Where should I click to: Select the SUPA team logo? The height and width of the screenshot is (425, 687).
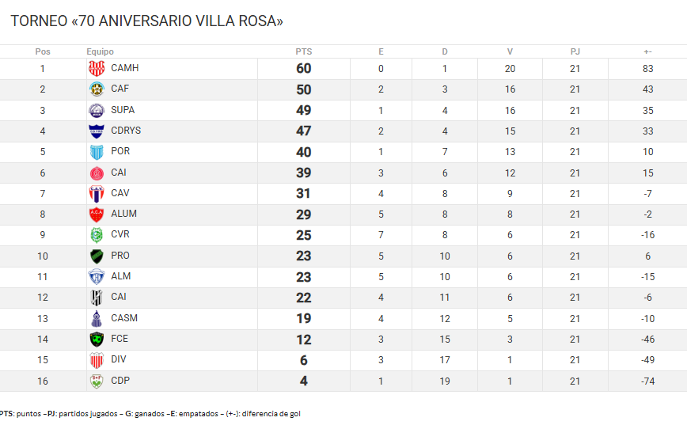point(97,110)
